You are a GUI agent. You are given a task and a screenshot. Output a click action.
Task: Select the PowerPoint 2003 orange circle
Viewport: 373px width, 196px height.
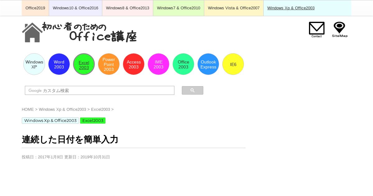point(109,64)
